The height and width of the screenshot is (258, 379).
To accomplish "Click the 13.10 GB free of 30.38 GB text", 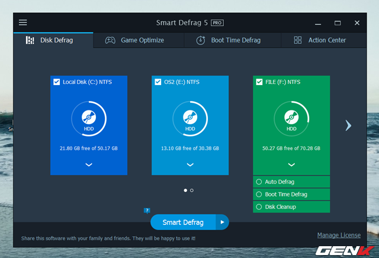I will click(x=190, y=148).
